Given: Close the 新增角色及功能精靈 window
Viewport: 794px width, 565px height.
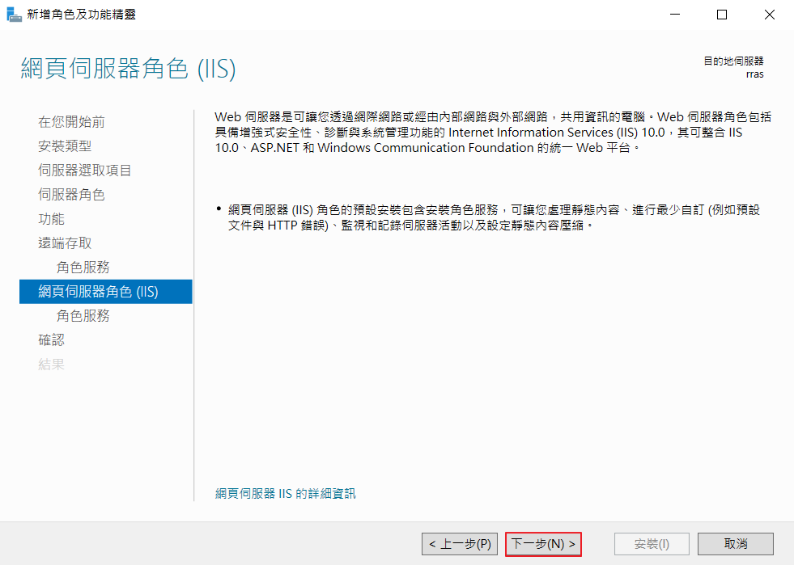Looking at the screenshot, I should point(769,15).
